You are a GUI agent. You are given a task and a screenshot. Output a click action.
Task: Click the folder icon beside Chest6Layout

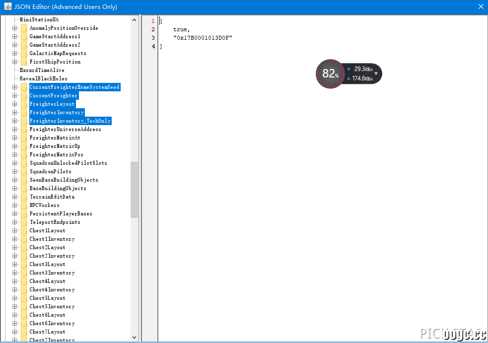[x=24, y=315]
